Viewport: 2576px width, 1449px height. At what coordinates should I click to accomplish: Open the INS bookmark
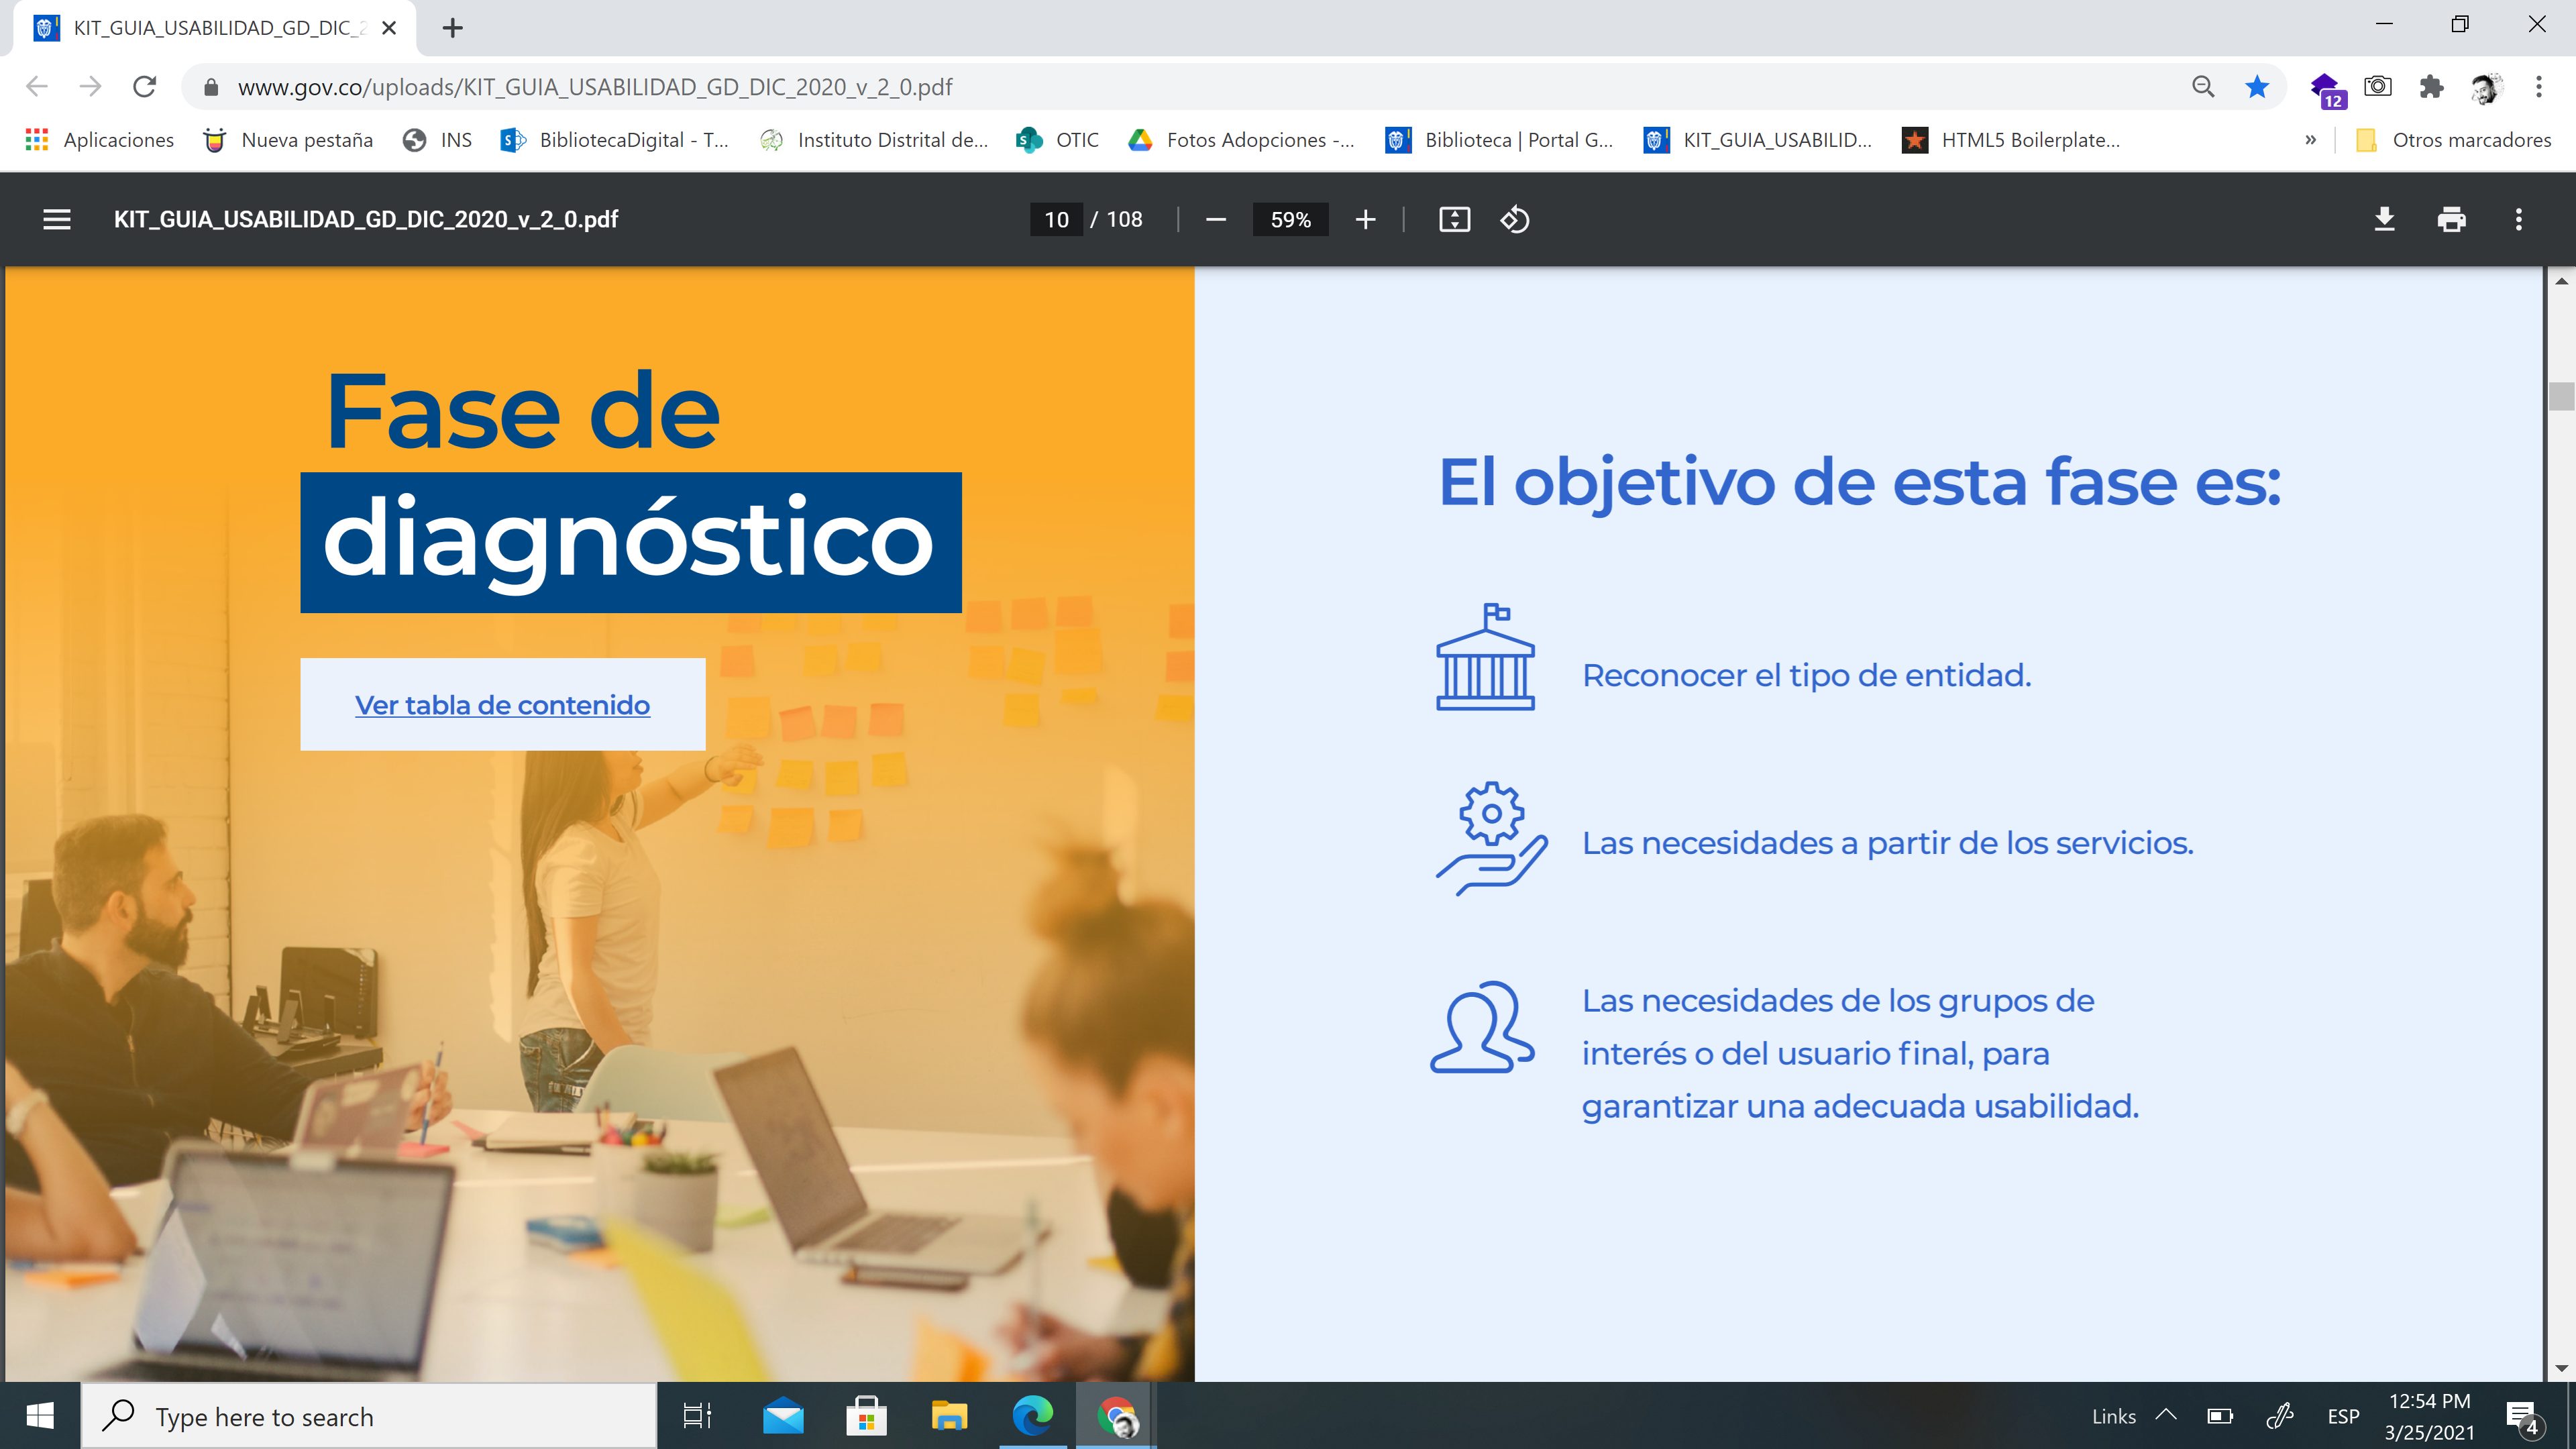pyautogui.click(x=438, y=140)
